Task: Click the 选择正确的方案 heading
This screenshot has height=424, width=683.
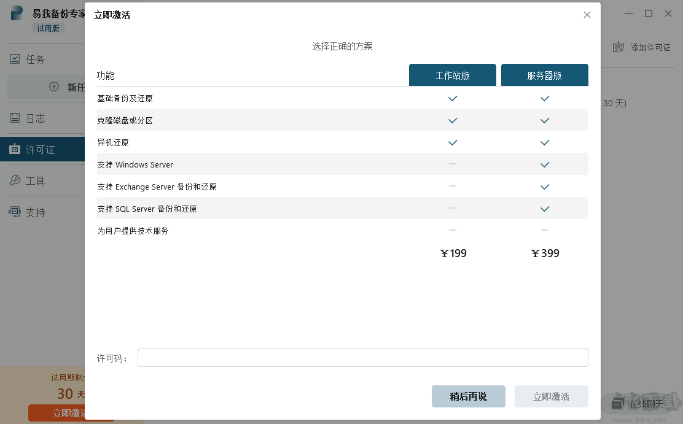Action: click(x=342, y=46)
